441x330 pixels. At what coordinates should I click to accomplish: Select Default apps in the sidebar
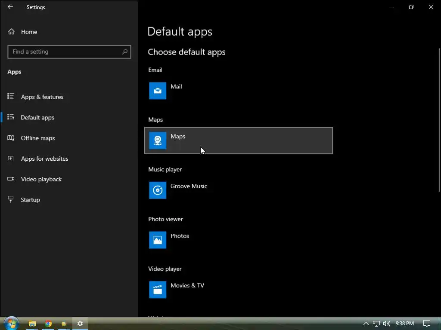[x=69, y=117]
